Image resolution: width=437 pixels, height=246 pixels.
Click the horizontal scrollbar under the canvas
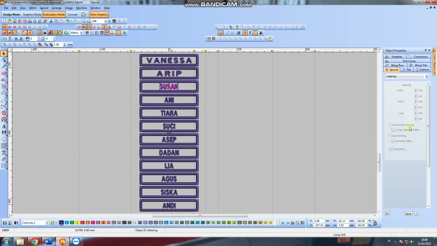pos(200,216)
